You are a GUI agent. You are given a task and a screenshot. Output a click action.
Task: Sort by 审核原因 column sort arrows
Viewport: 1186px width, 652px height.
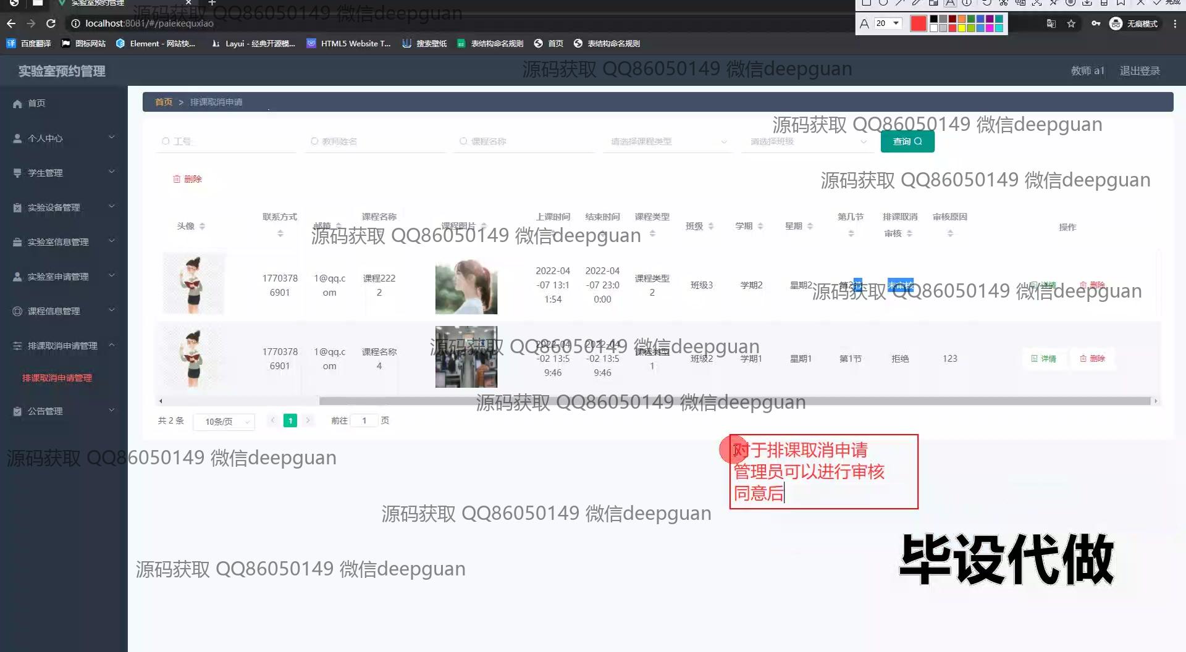(x=950, y=233)
